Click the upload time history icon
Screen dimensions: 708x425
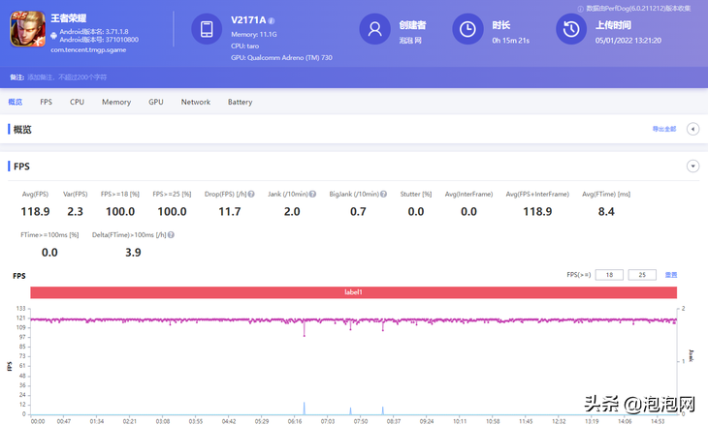pyautogui.click(x=570, y=29)
